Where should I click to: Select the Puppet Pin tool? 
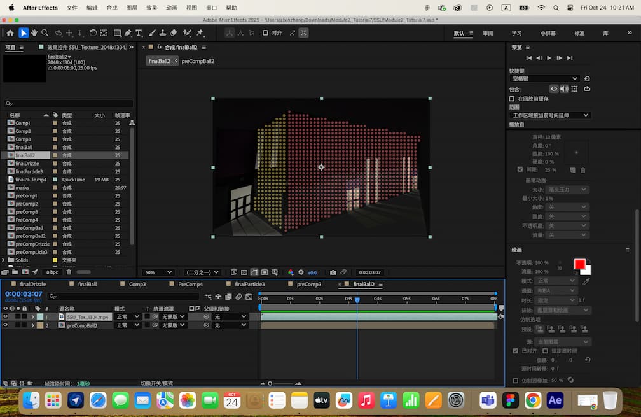pos(198,32)
